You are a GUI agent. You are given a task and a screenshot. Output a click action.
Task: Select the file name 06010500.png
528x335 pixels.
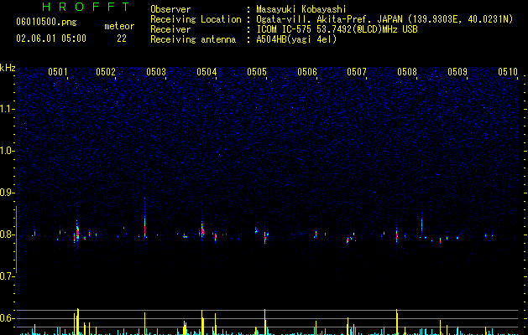tap(46, 23)
